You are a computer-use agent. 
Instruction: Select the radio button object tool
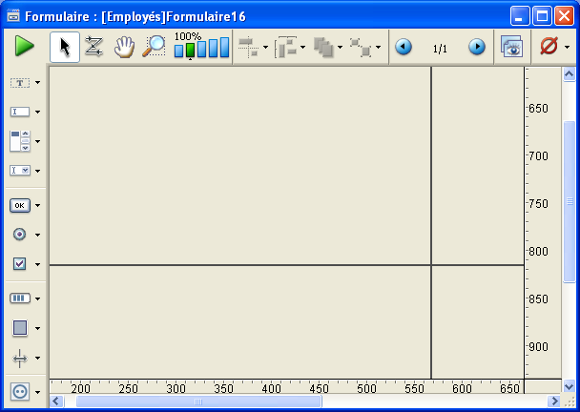(x=20, y=234)
